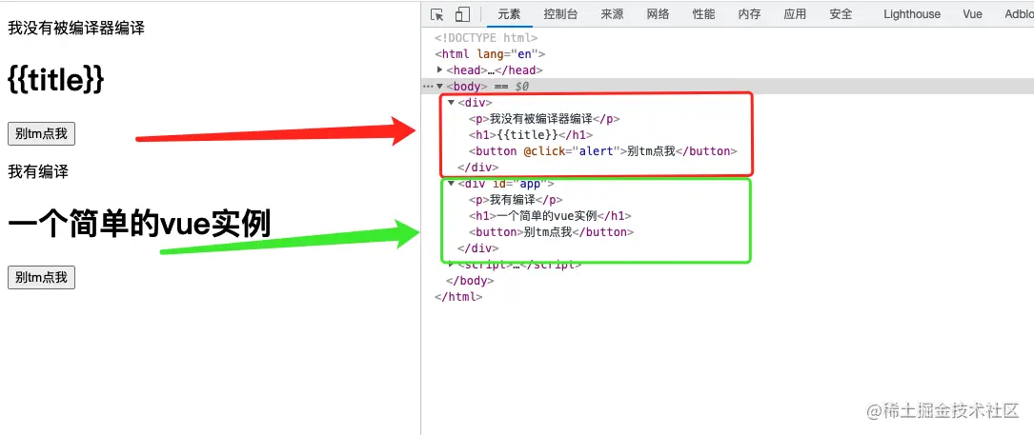Screen dimensions: 1034x435
Task: Select the <body> == $0 row
Action: click(727, 87)
